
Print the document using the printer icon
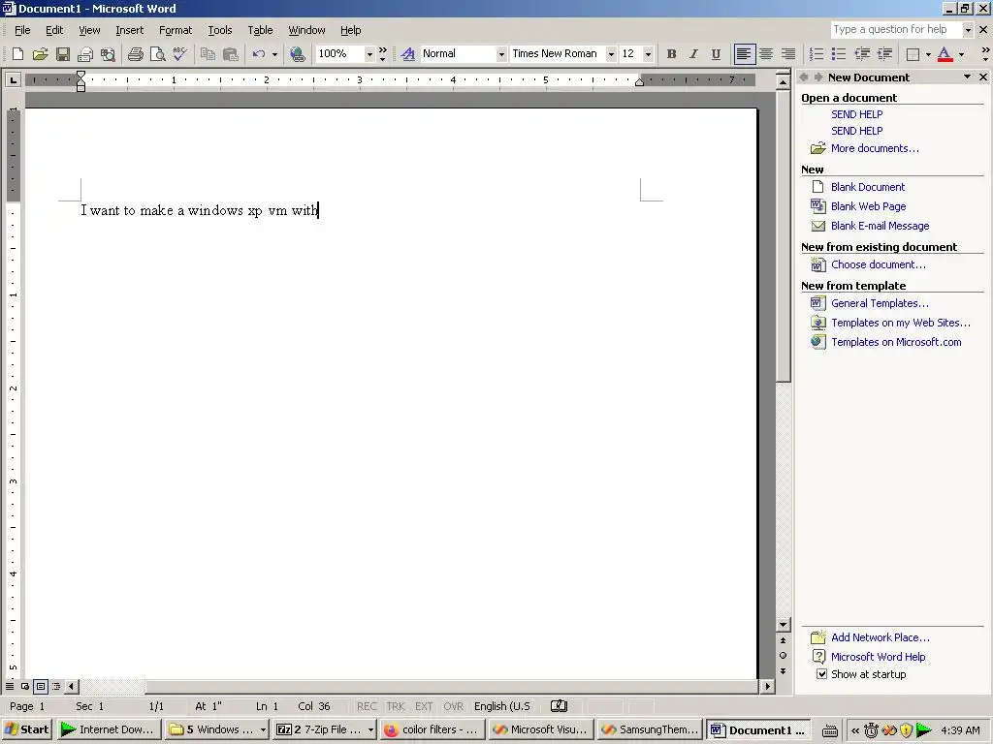pos(135,54)
